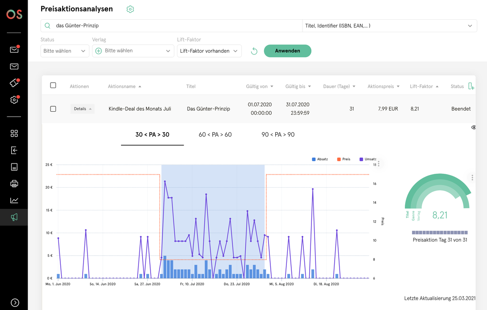Click add-column icon at table header right

tap(471, 86)
